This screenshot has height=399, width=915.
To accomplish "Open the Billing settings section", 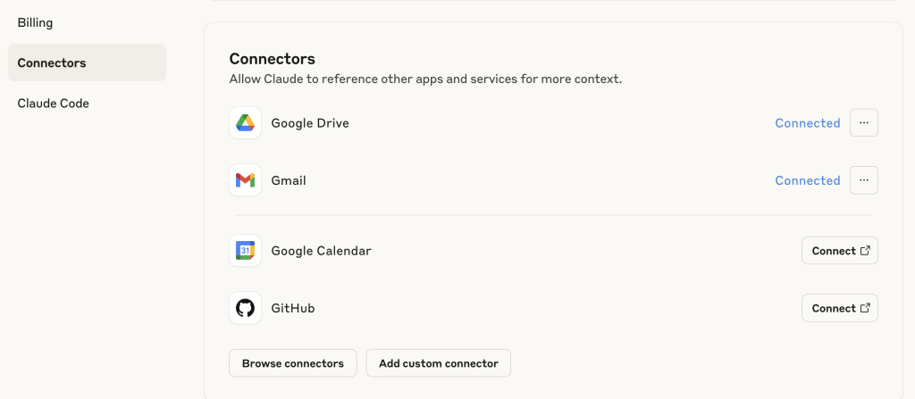I will click(x=36, y=22).
